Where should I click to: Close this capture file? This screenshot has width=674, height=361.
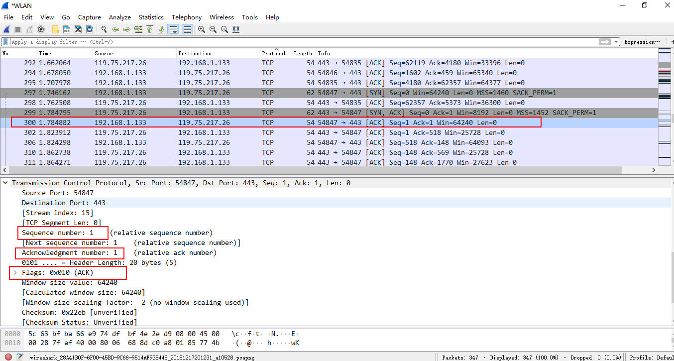coord(78,29)
